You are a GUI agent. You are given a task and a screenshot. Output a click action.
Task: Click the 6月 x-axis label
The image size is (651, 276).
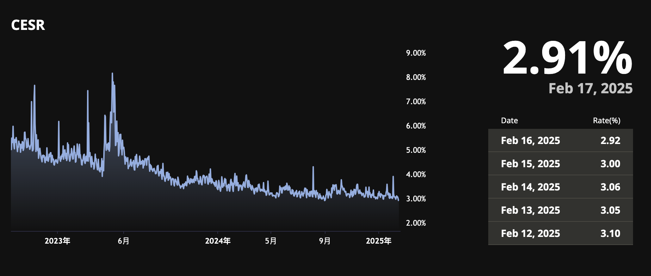click(x=124, y=241)
